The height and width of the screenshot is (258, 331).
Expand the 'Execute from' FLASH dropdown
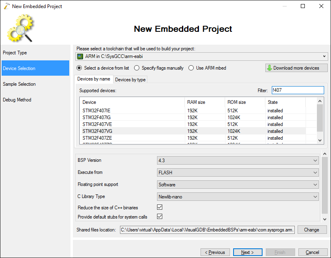pos(238,173)
